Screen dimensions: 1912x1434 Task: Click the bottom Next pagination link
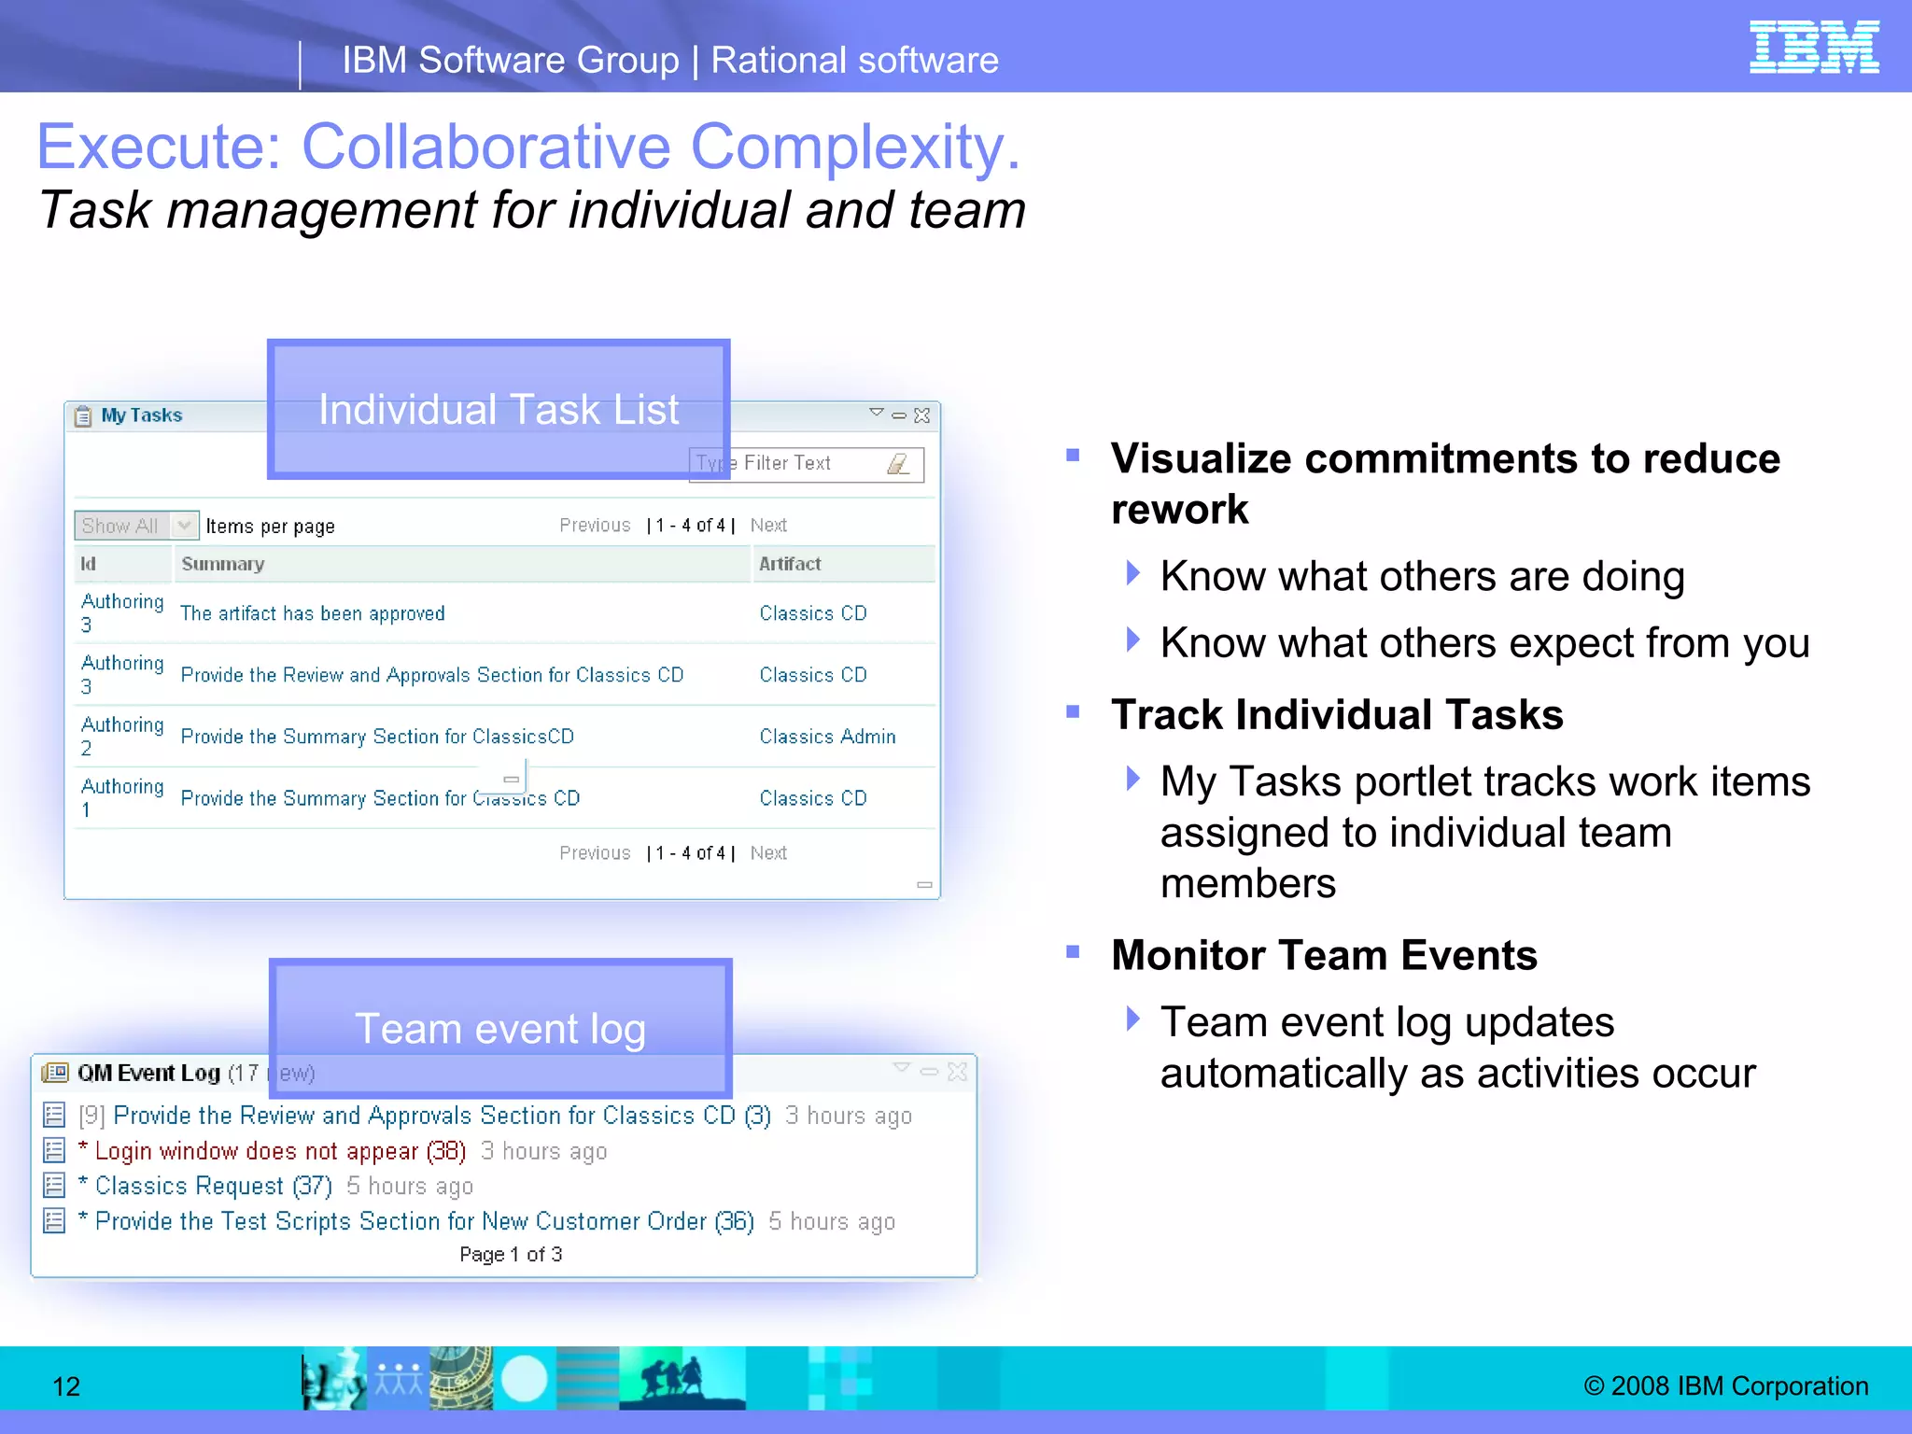point(768,853)
